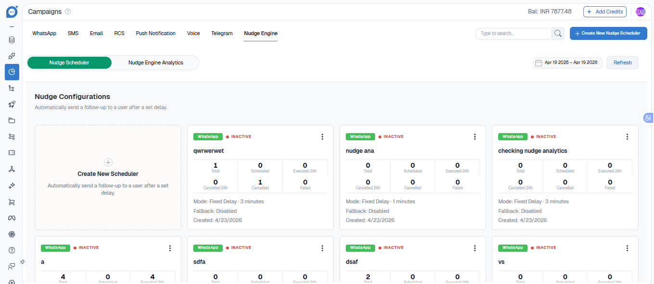654x284 pixels.
Task: Click the plus icon in Create New Scheduler card
Action: [108, 162]
